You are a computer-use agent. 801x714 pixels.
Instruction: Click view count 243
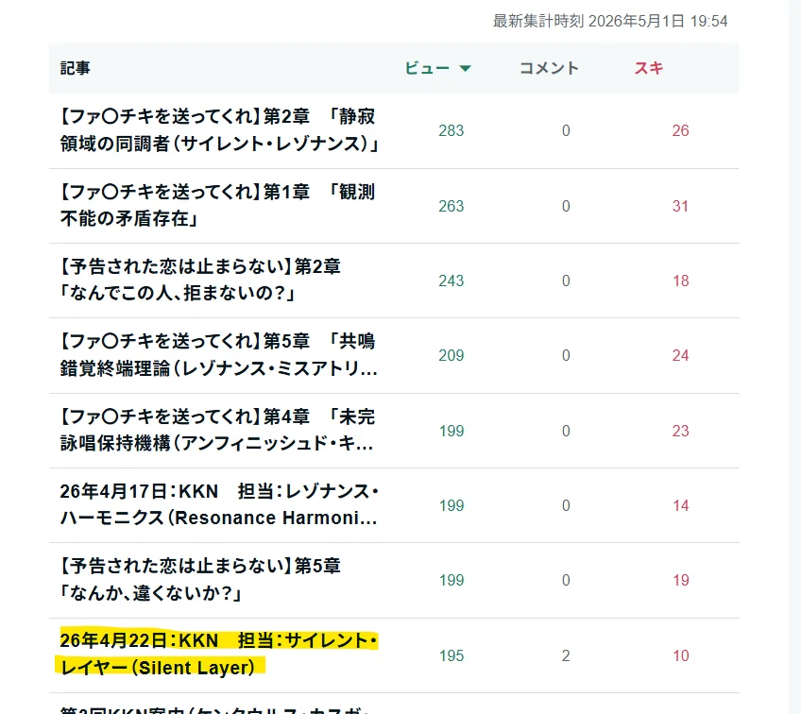coord(452,280)
